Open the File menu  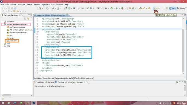2,5
